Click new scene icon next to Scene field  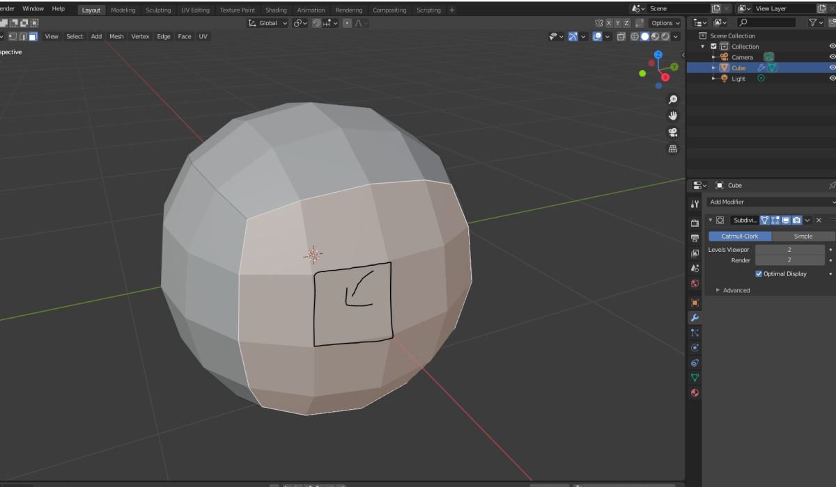click(x=715, y=8)
